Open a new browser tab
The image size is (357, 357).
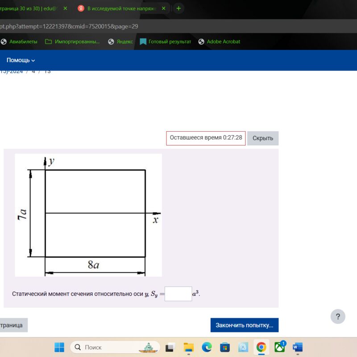[178, 8]
